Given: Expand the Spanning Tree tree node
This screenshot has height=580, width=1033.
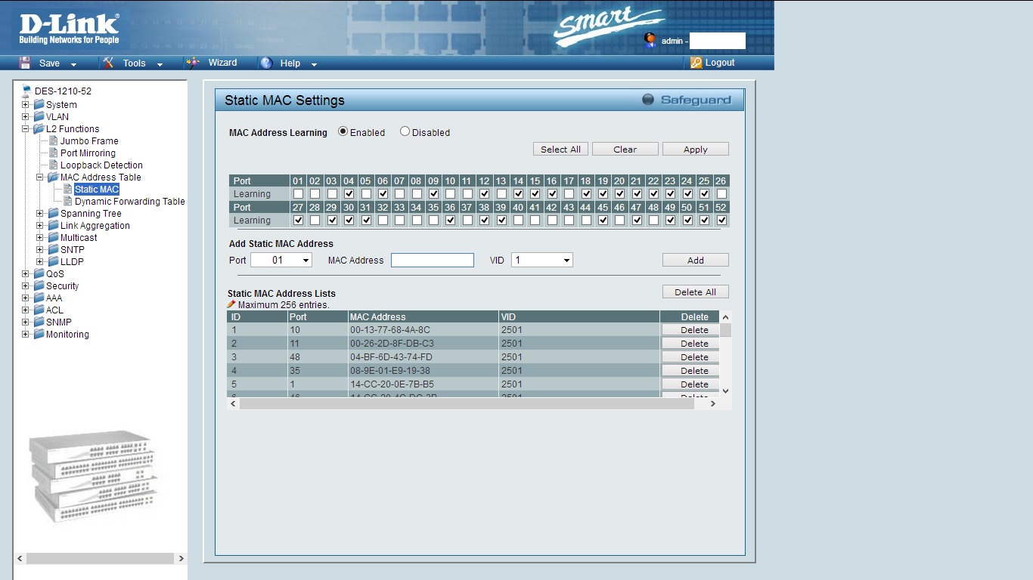Looking at the screenshot, I should pyautogui.click(x=40, y=214).
